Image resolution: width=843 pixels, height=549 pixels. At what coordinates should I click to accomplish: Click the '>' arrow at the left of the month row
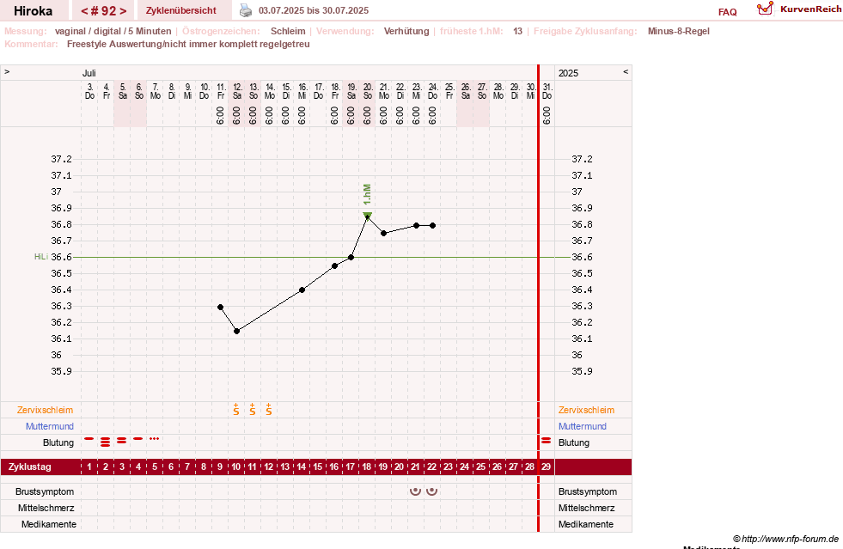coord(7,71)
